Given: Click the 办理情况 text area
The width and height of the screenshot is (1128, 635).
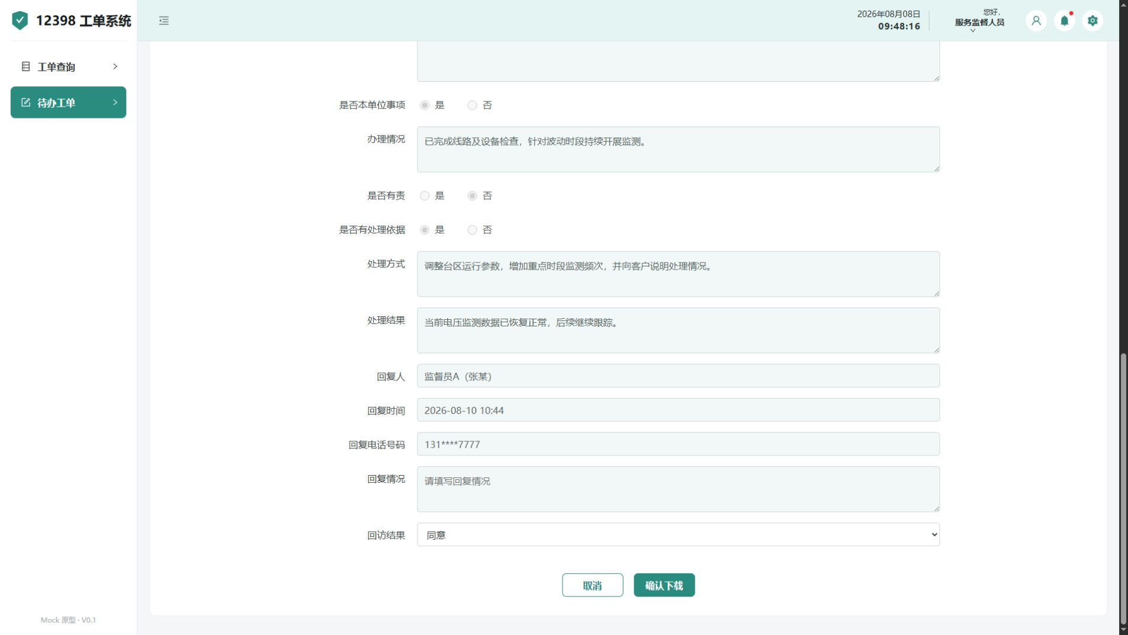Looking at the screenshot, I should [678, 149].
